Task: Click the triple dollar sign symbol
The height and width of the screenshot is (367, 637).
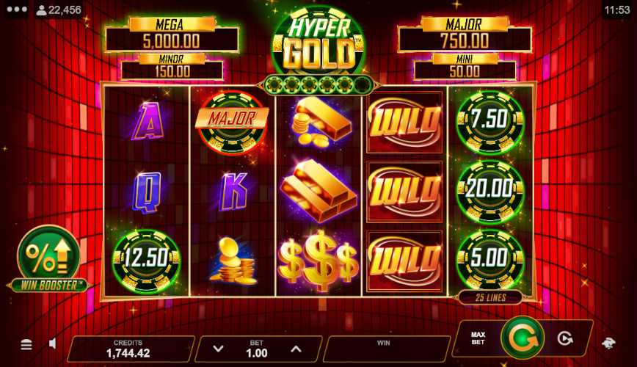Action: point(318,261)
